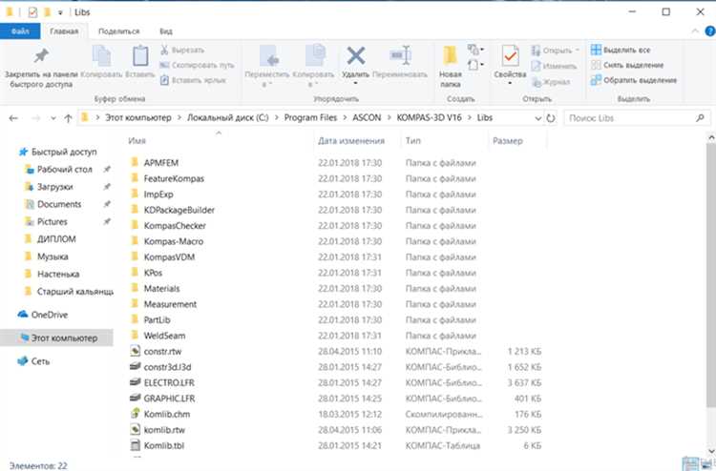The height and width of the screenshot is (471, 716).
Task: Switch to the Вид tab
Action: coord(166,31)
